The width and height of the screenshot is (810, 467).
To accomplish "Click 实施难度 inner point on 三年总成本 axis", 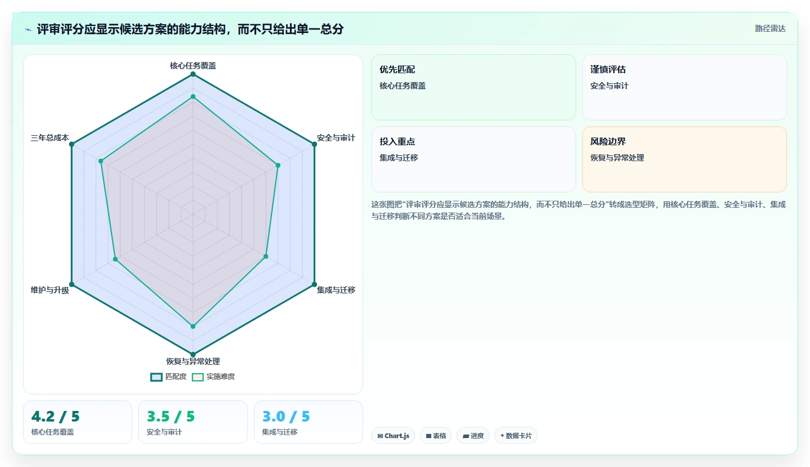I will (101, 161).
